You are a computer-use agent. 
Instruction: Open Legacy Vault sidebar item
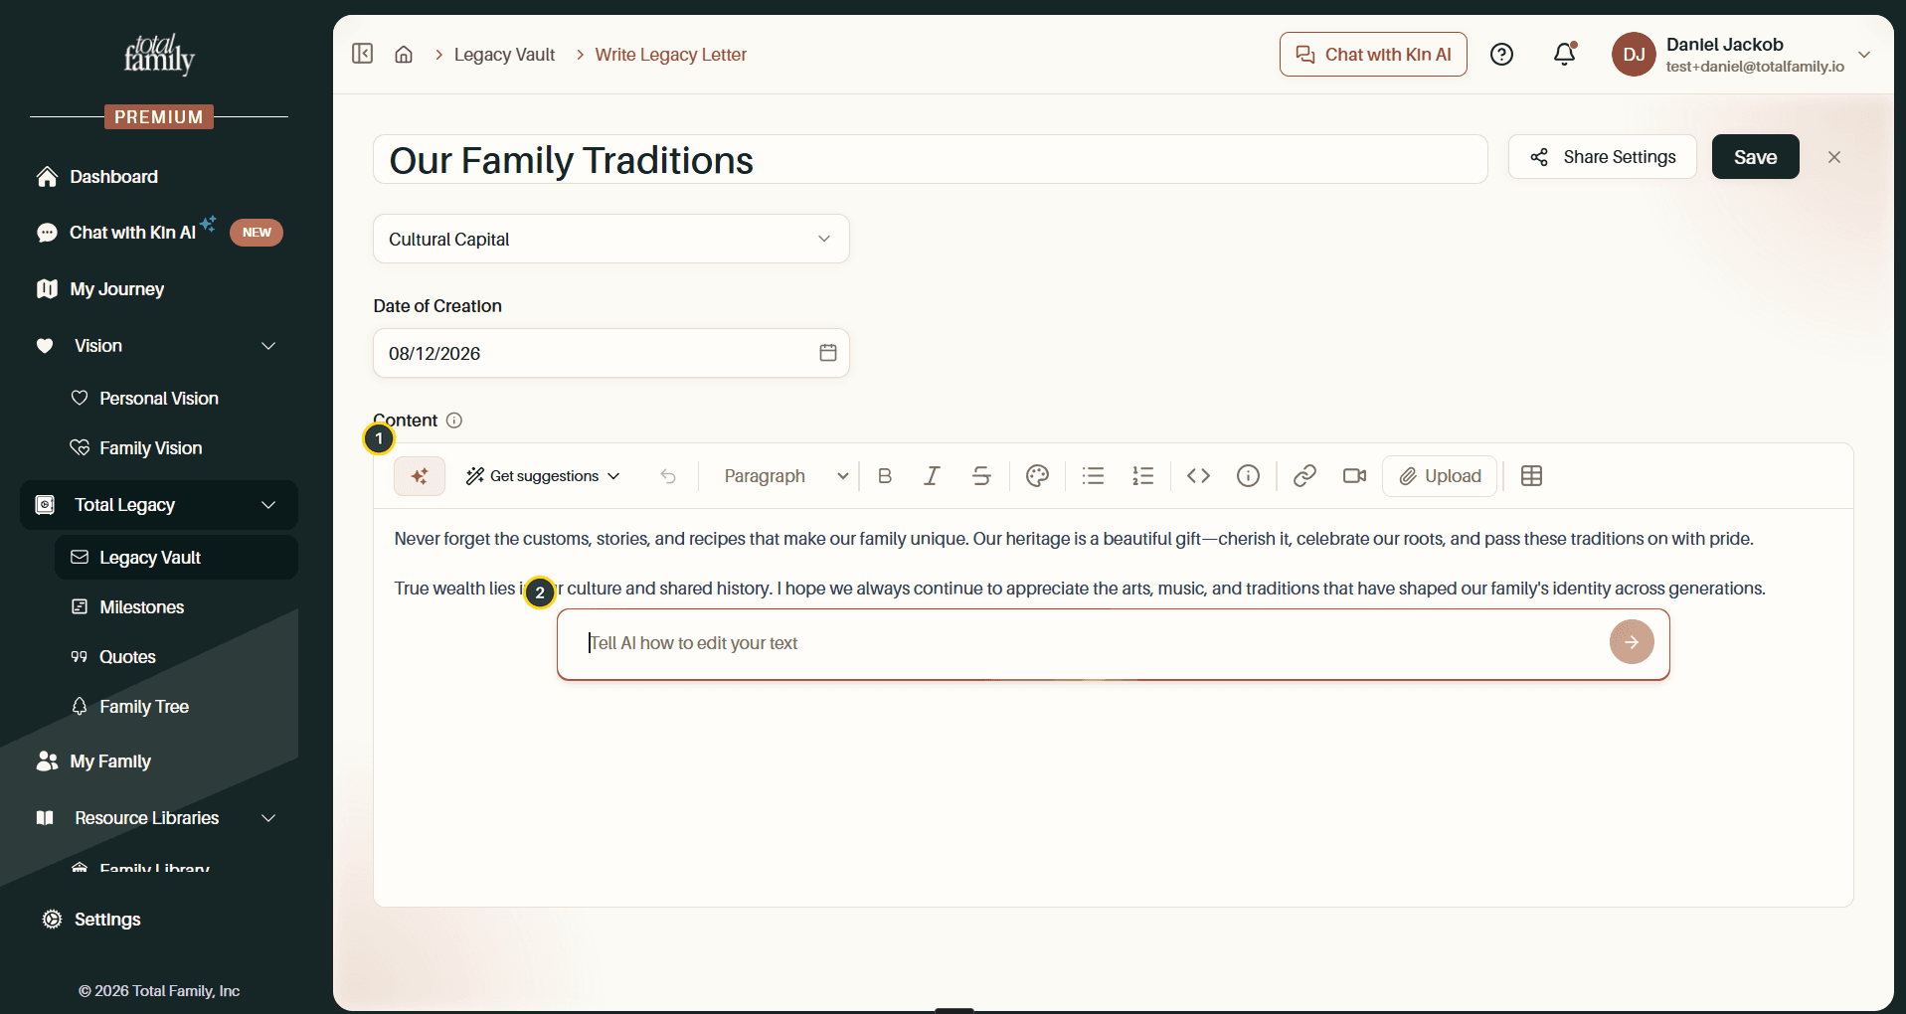coord(177,558)
